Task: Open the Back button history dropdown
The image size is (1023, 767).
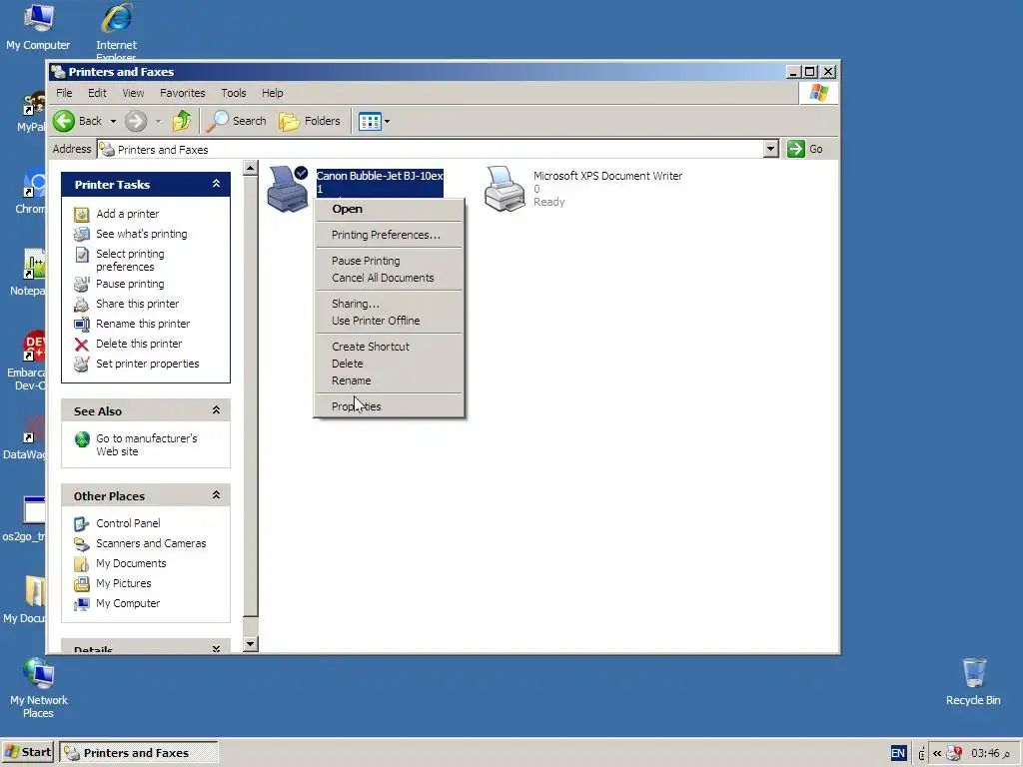Action: [113, 121]
